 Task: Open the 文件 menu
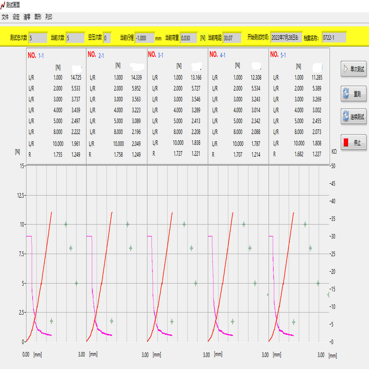[x=5, y=17]
